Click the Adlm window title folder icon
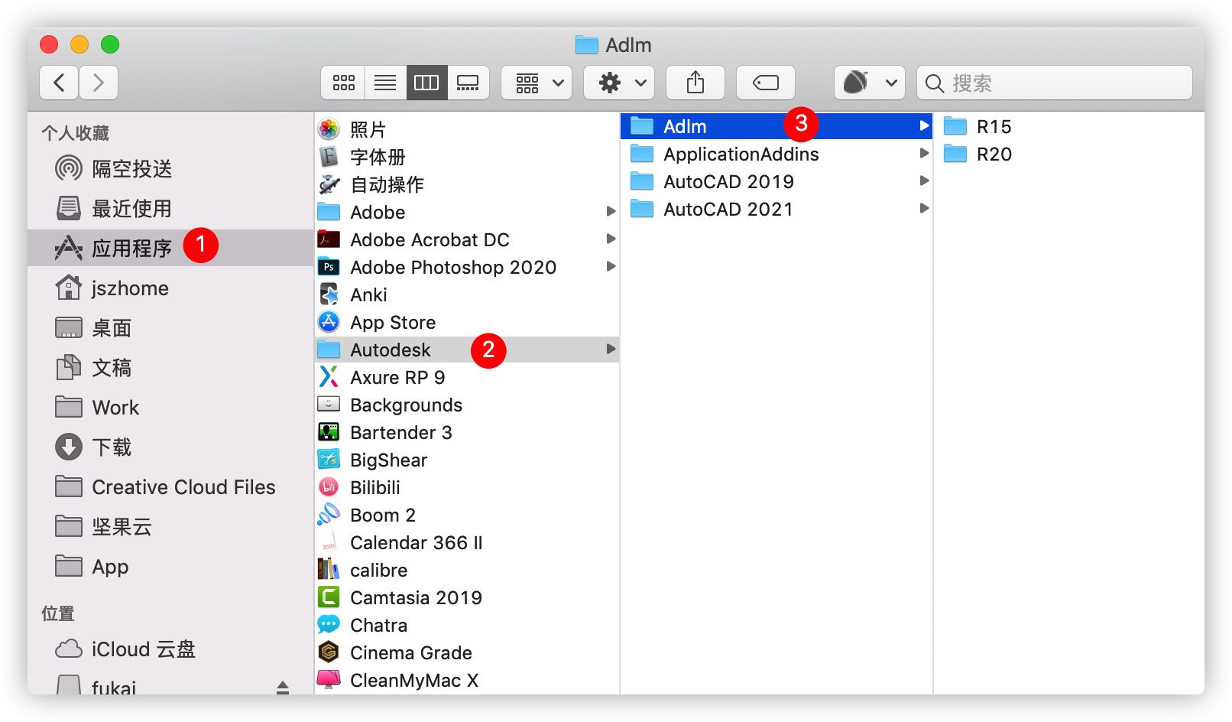Image resolution: width=1232 pixels, height=722 pixels. click(586, 45)
